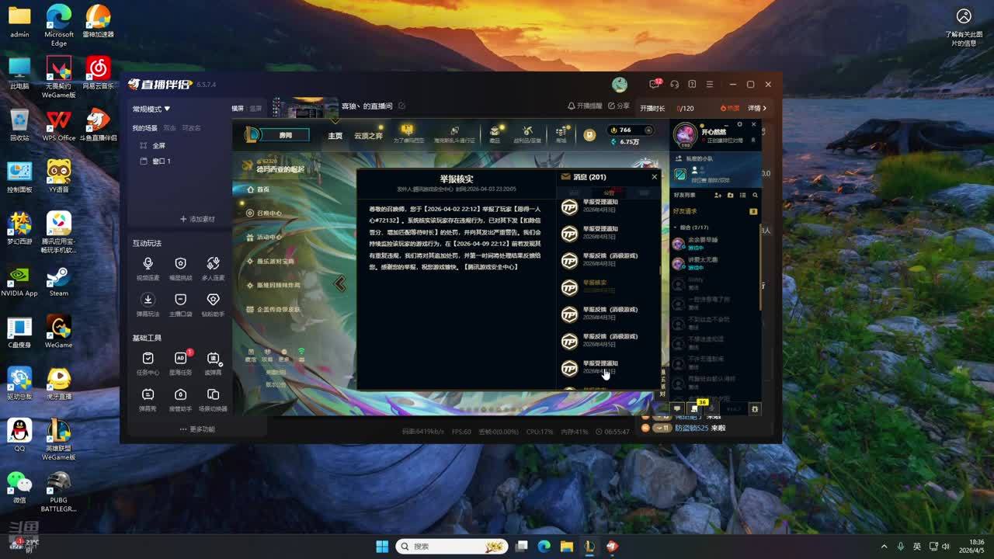The height and width of the screenshot is (559, 994).
Task: Click the 分享 share button
Action: coord(619,106)
